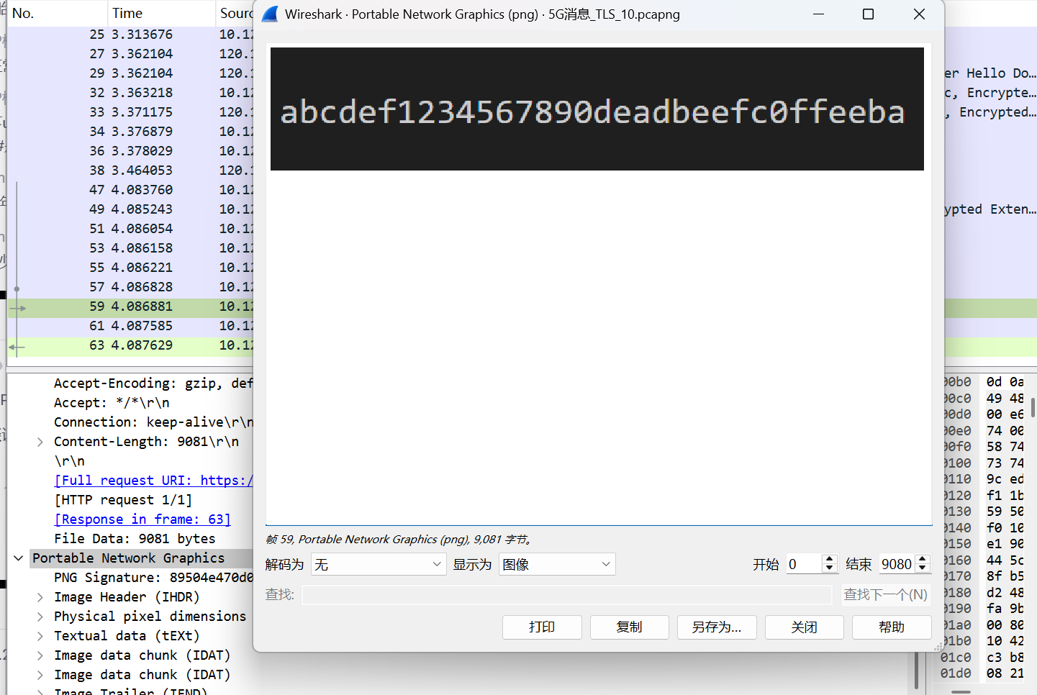The width and height of the screenshot is (1037, 695).
Task: Select the File Data: 9081 bytes row
Action: point(135,539)
